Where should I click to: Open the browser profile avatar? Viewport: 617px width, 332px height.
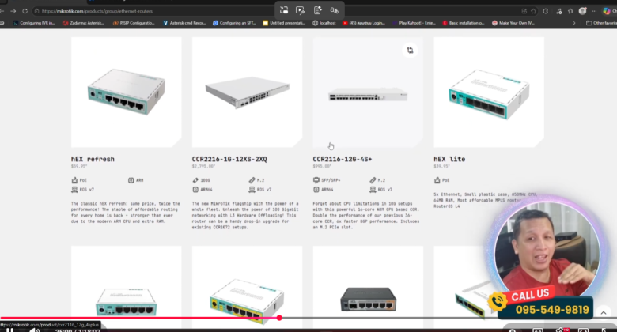click(583, 11)
